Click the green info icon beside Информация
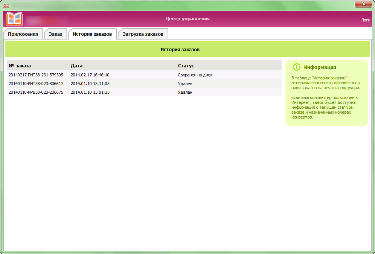This screenshot has width=375, height=254. click(x=297, y=67)
